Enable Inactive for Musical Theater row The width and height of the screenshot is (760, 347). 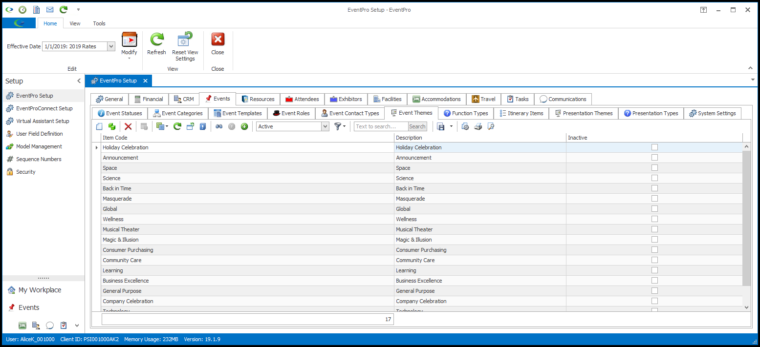pos(654,229)
